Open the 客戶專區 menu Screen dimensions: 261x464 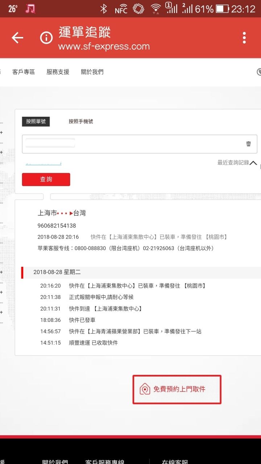coord(24,72)
